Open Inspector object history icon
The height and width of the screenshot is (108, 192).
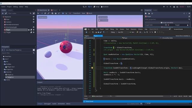tap(189, 13)
